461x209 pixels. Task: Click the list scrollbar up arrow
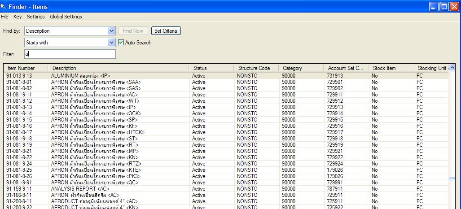452,68
